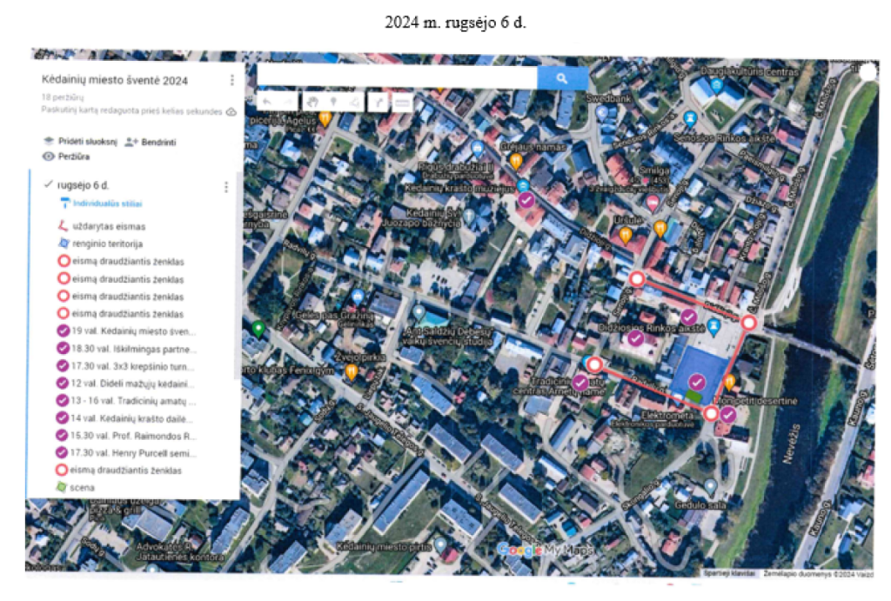Select the uždarytas eismas list item
Screen dimensions: 891x601
coord(103,226)
